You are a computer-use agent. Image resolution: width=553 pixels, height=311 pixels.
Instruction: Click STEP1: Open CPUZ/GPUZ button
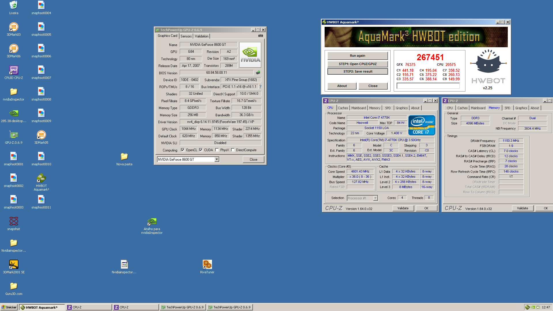pyautogui.click(x=357, y=64)
